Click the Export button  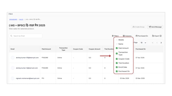[x=155, y=36]
